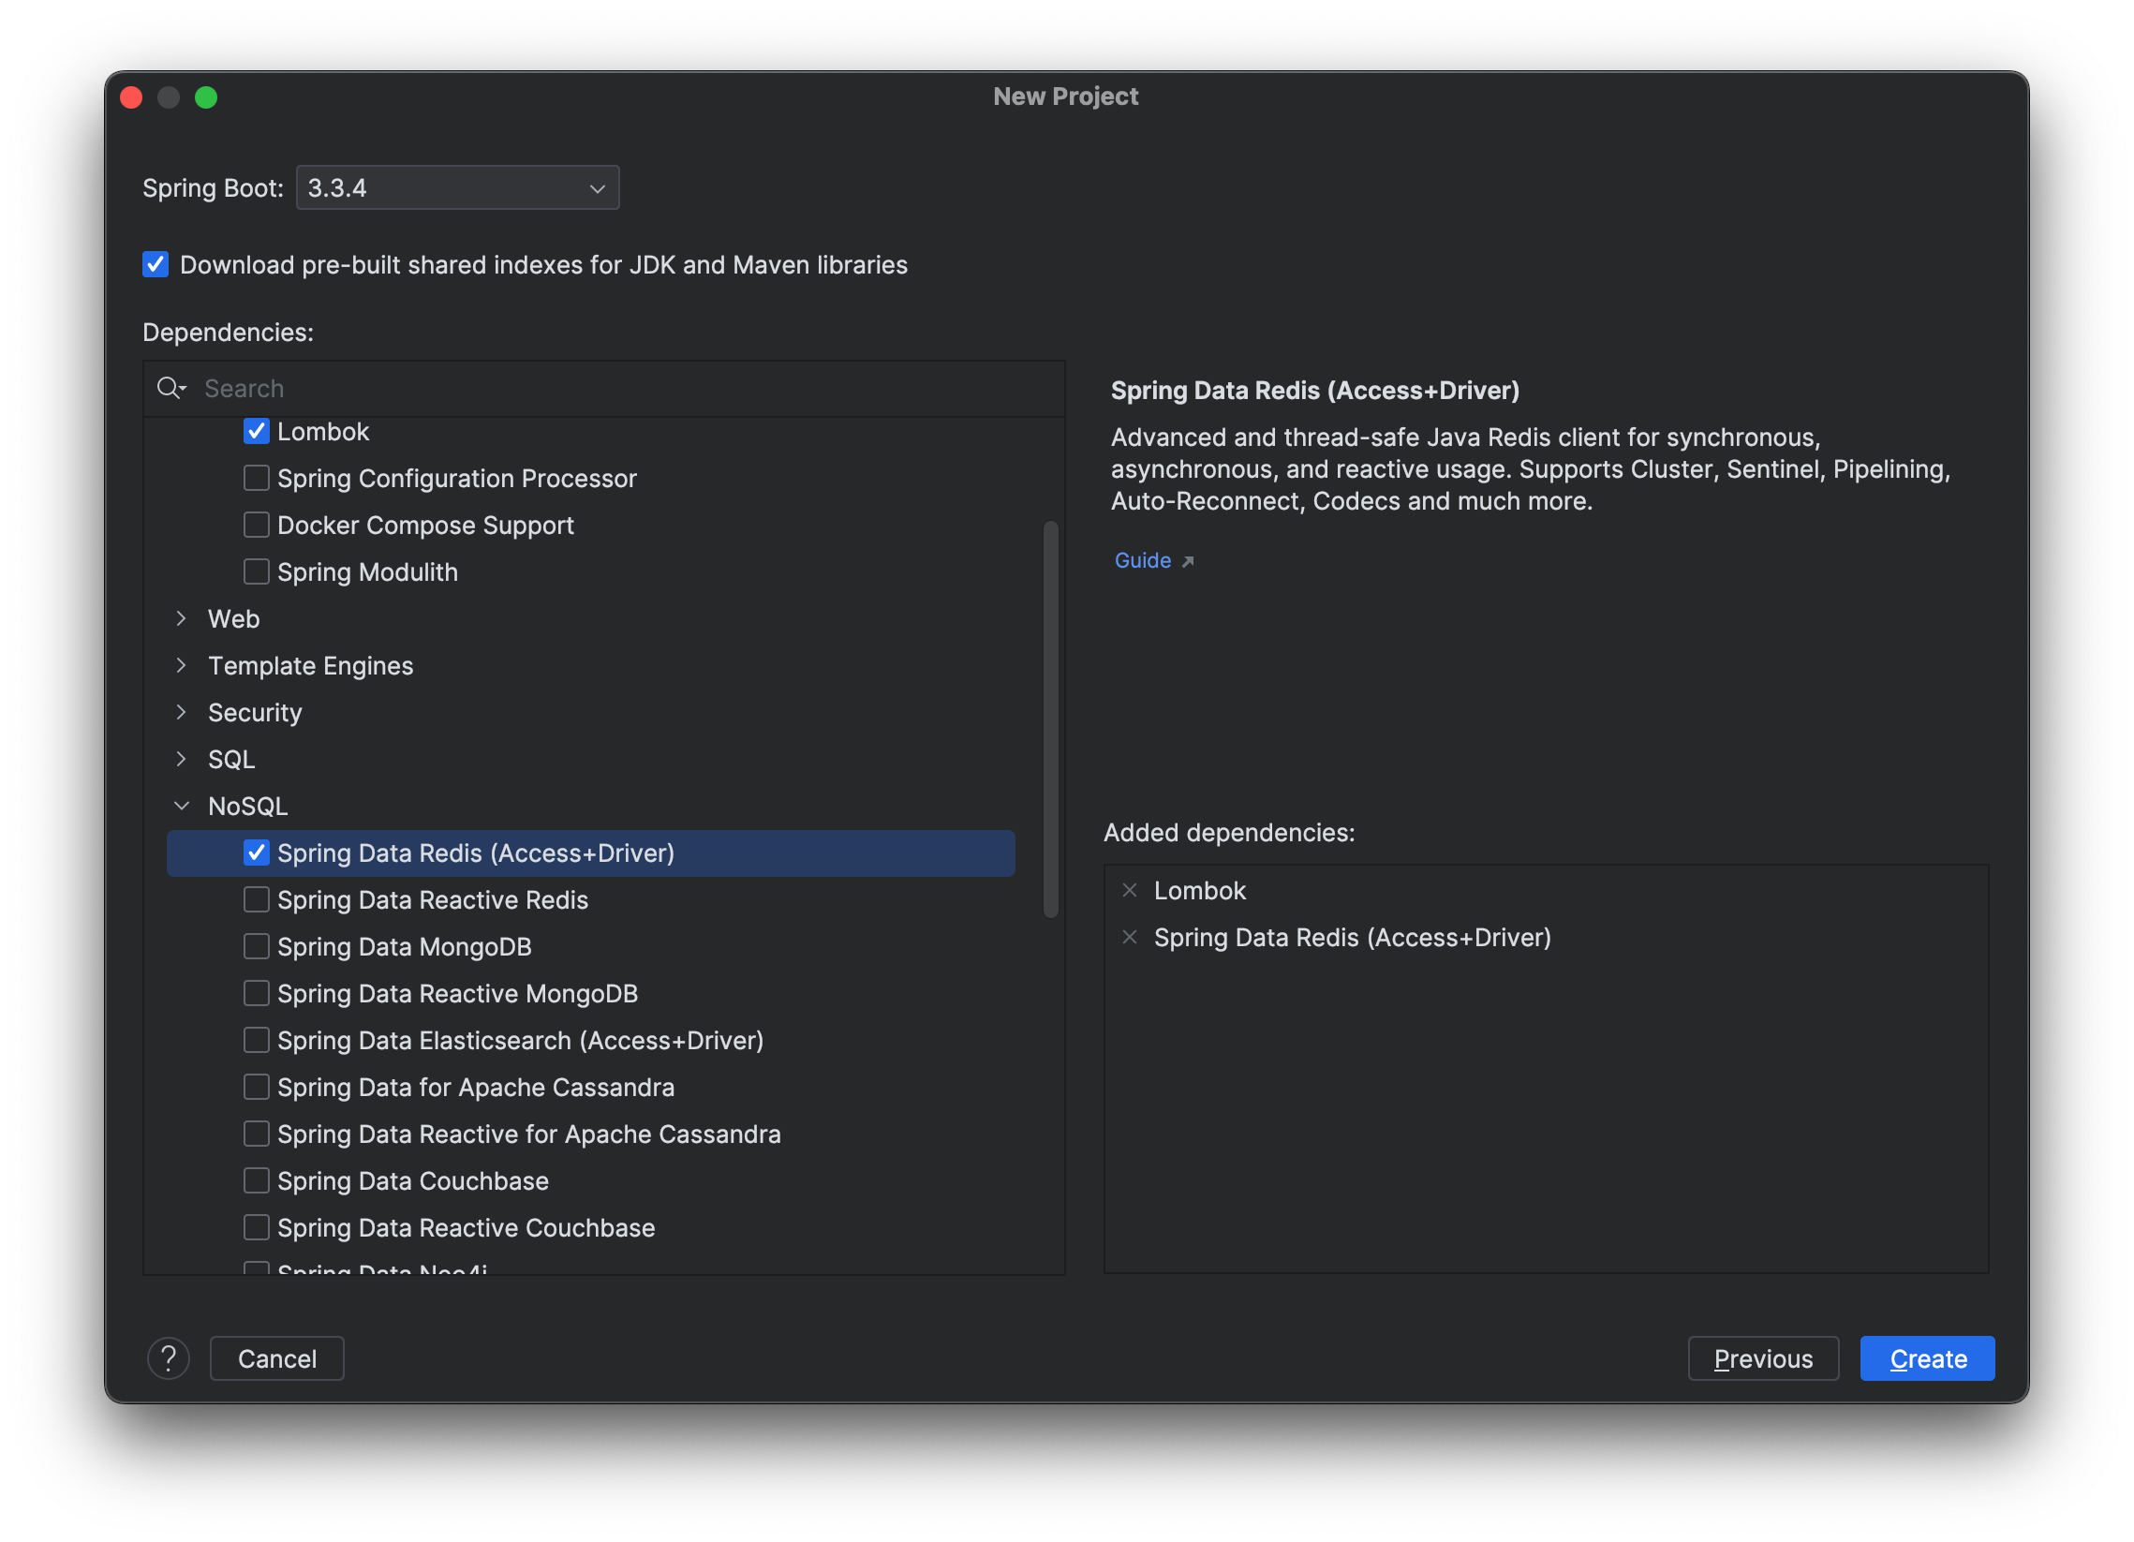Click the dependencies list vertical scrollbar
The image size is (2134, 1542).
pos(1051,719)
